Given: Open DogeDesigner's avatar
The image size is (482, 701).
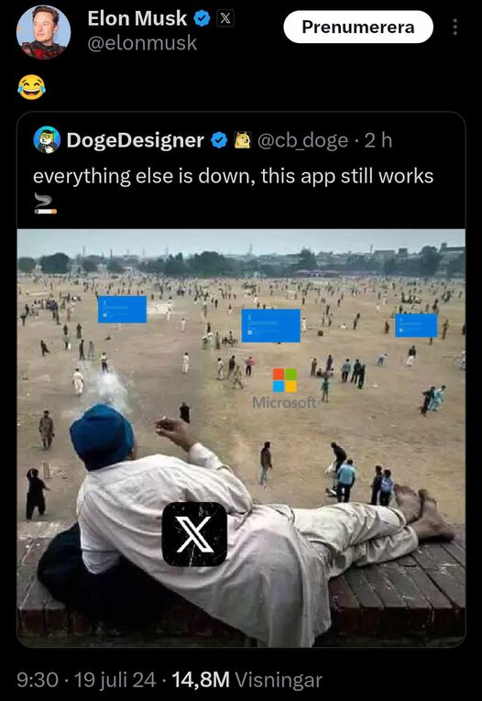Looking at the screenshot, I should 47,140.
